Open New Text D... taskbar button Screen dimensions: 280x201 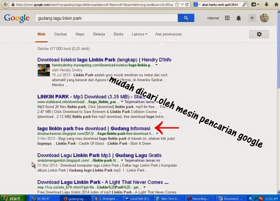coord(169,198)
